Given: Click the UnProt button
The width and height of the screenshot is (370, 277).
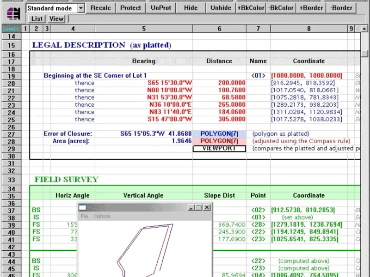Looking at the screenshot, I should [160, 8].
